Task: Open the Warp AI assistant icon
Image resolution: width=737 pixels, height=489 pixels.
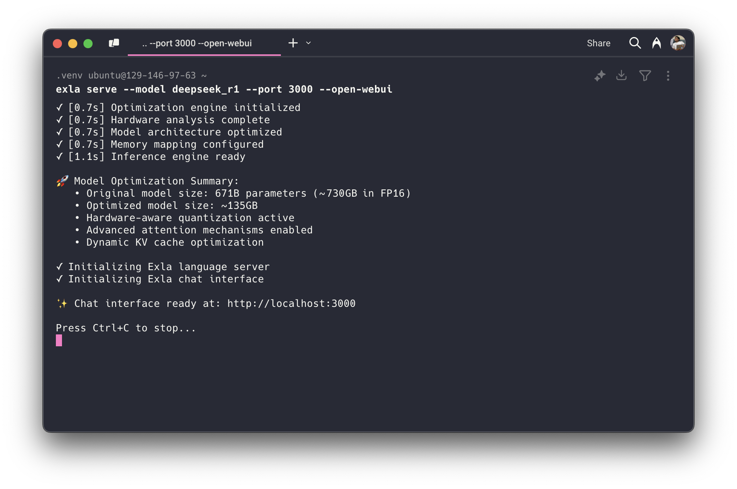Action: click(x=656, y=43)
